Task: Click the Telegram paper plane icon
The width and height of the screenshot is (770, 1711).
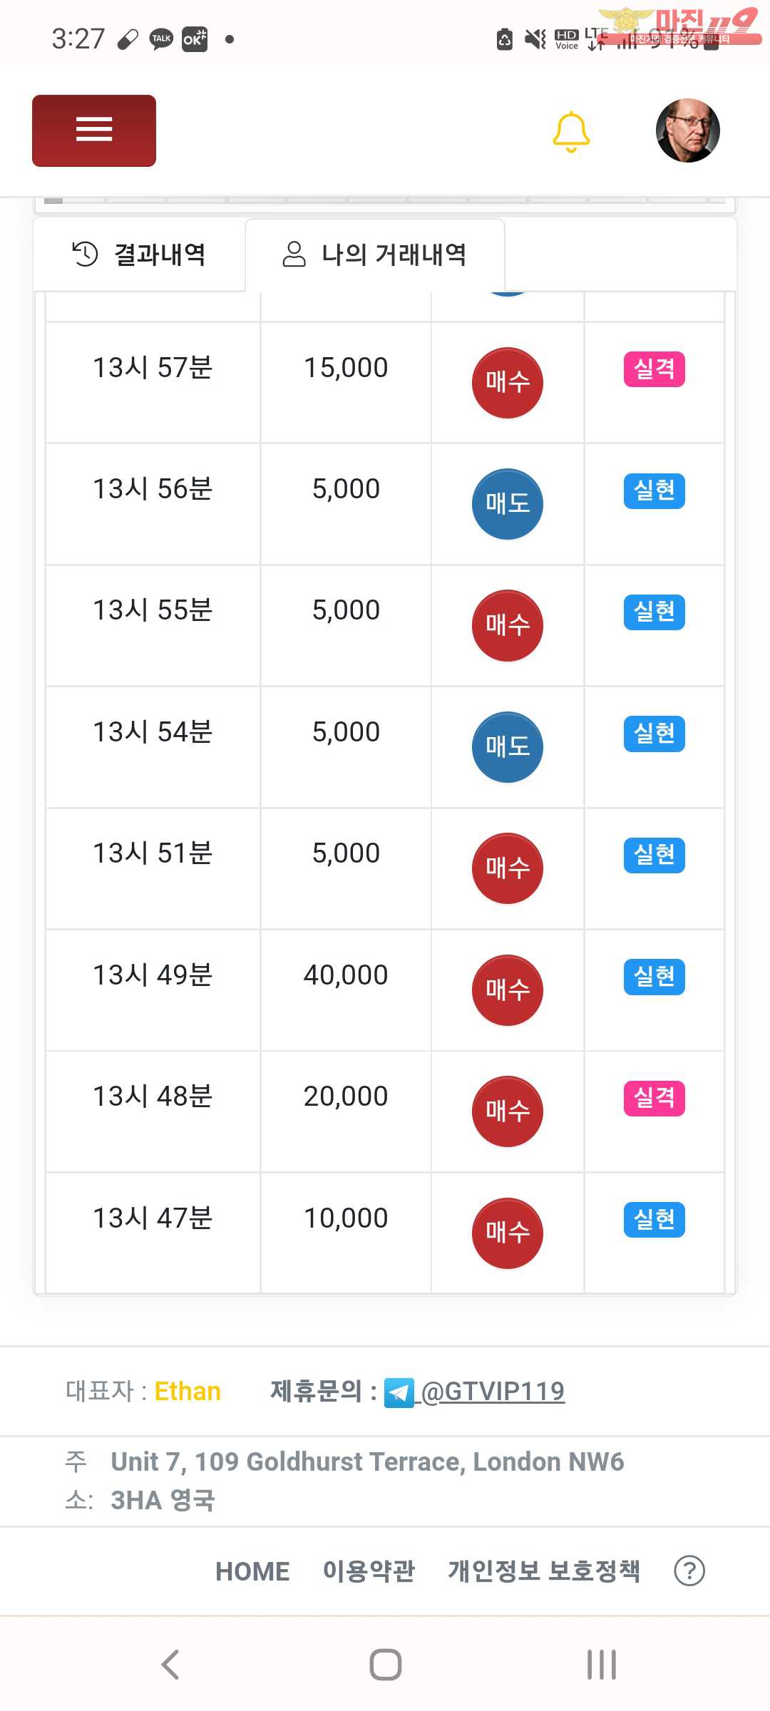Action: pos(399,1392)
